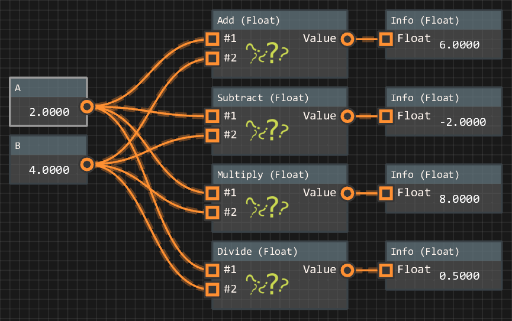Select the Info (Float) header above 8.0000
Viewport: 512px width, 321px height.
(x=443, y=174)
